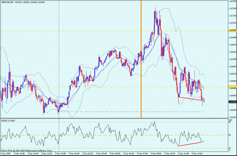Click the 2 Dec 23:40 time label
237x156 pixels.
tap(60, 154)
